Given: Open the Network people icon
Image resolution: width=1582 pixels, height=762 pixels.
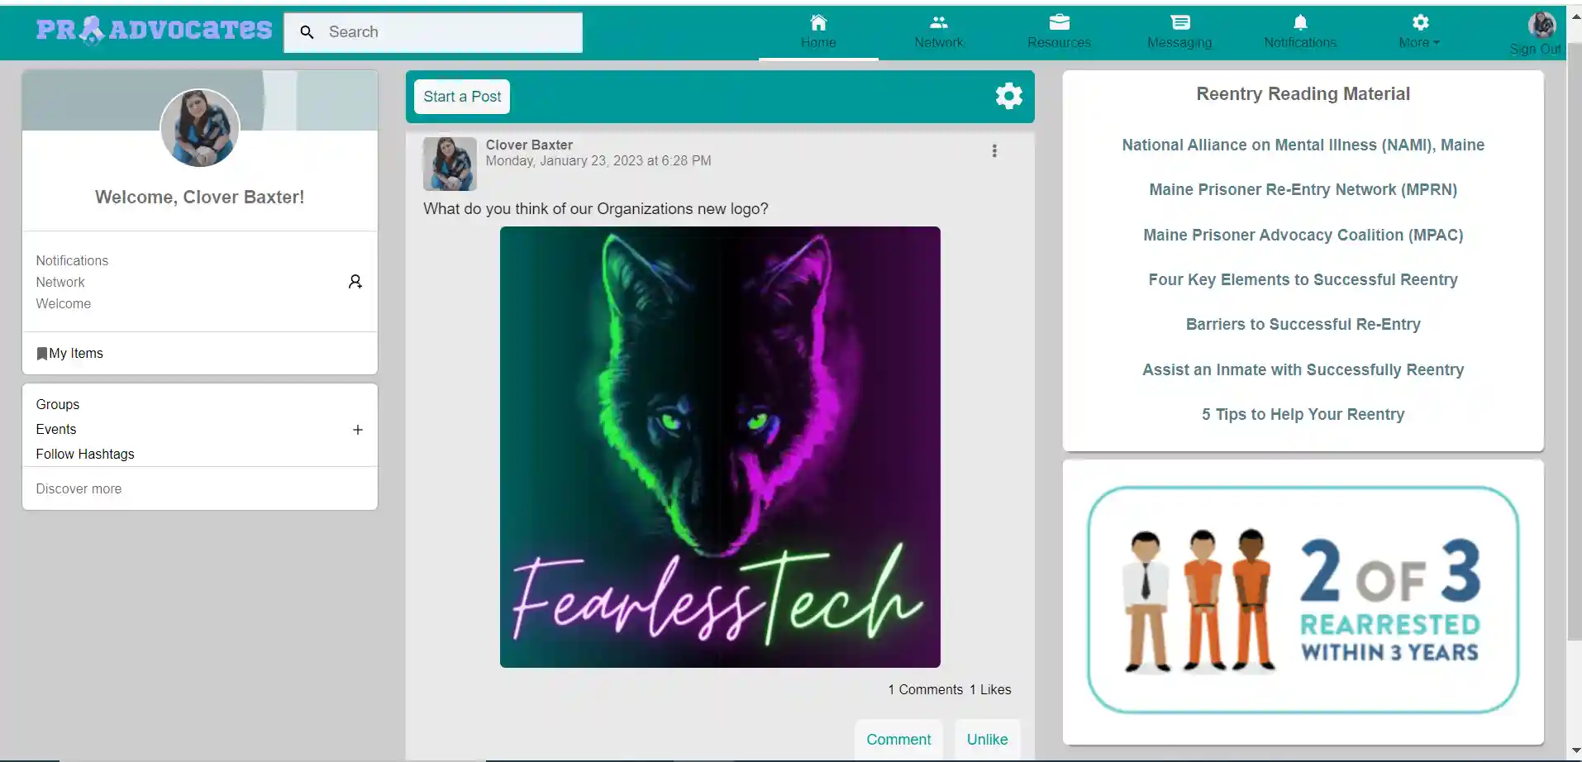Looking at the screenshot, I should point(938,23).
